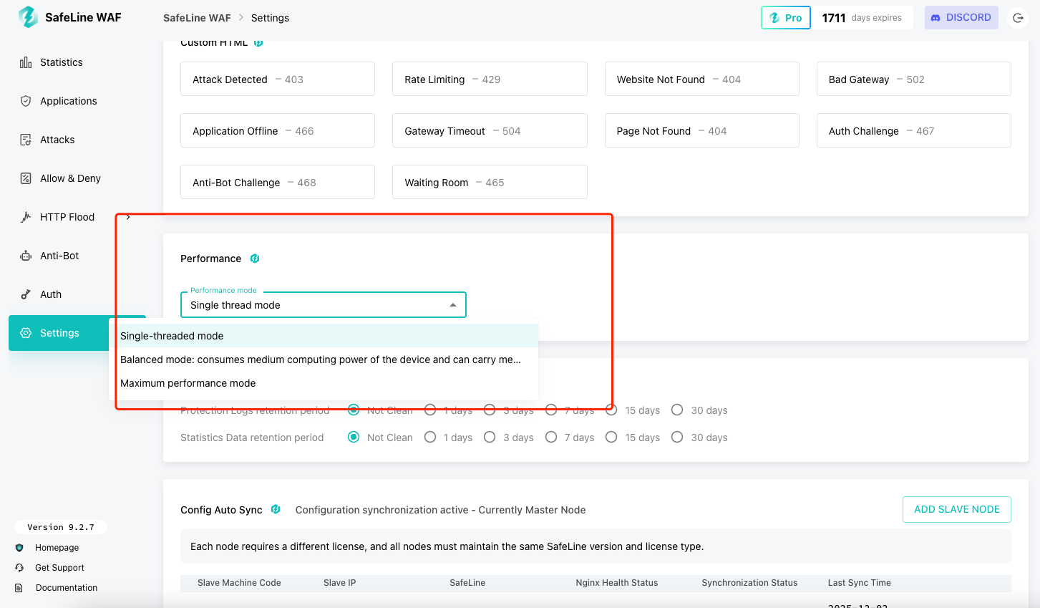Click the Auth key icon
Screen dimensions: 1040x608
click(x=26, y=294)
